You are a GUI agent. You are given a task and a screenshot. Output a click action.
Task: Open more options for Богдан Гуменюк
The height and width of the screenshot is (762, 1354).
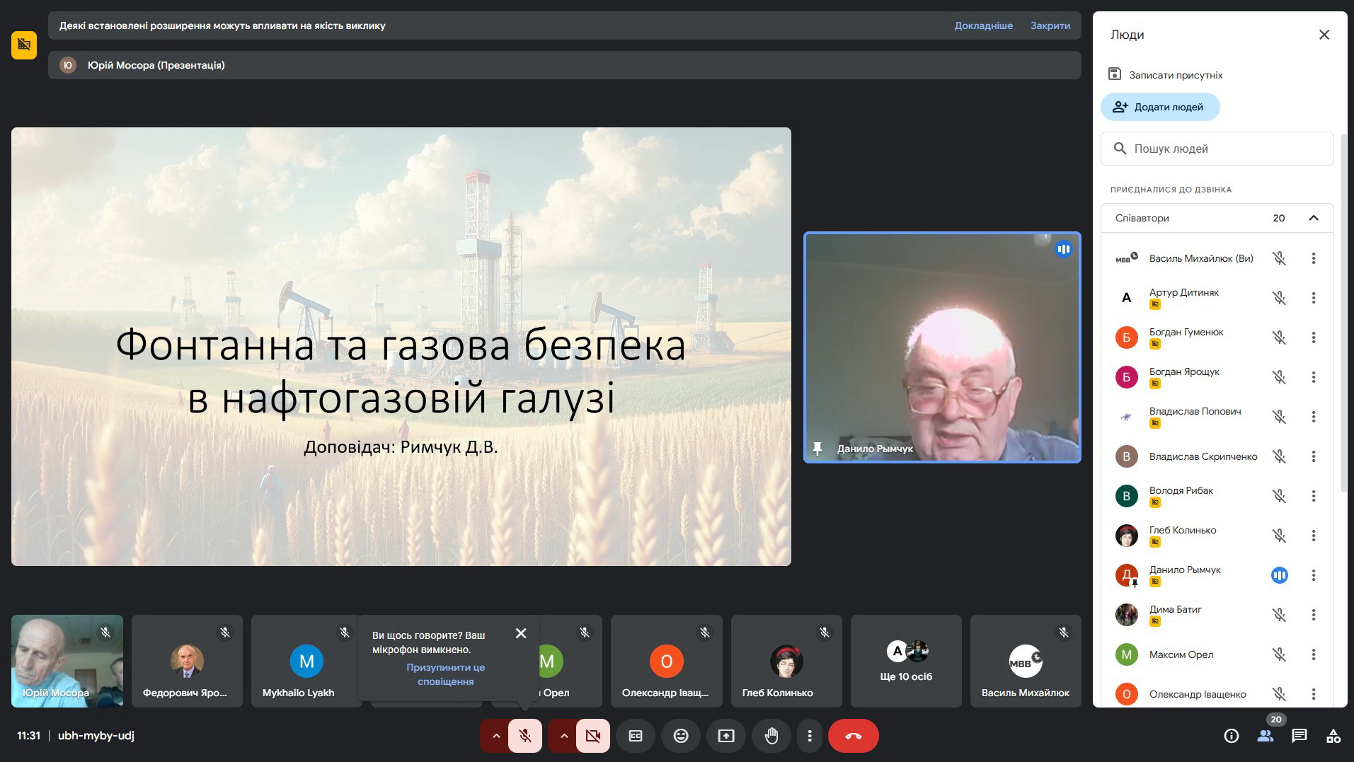tap(1313, 337)
